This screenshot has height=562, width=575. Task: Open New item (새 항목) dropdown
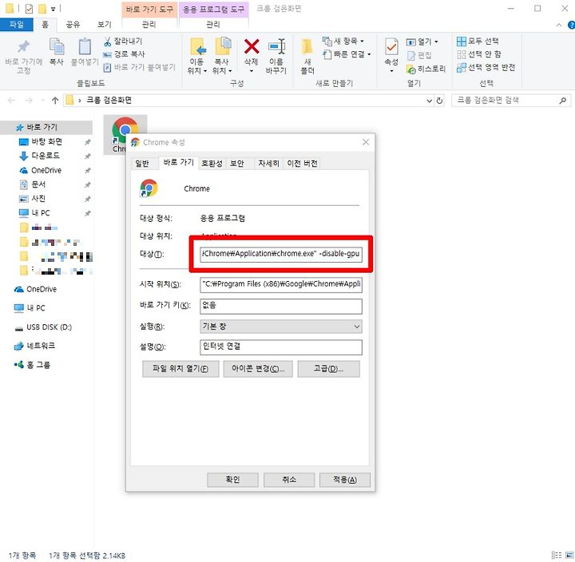point(343,41)
